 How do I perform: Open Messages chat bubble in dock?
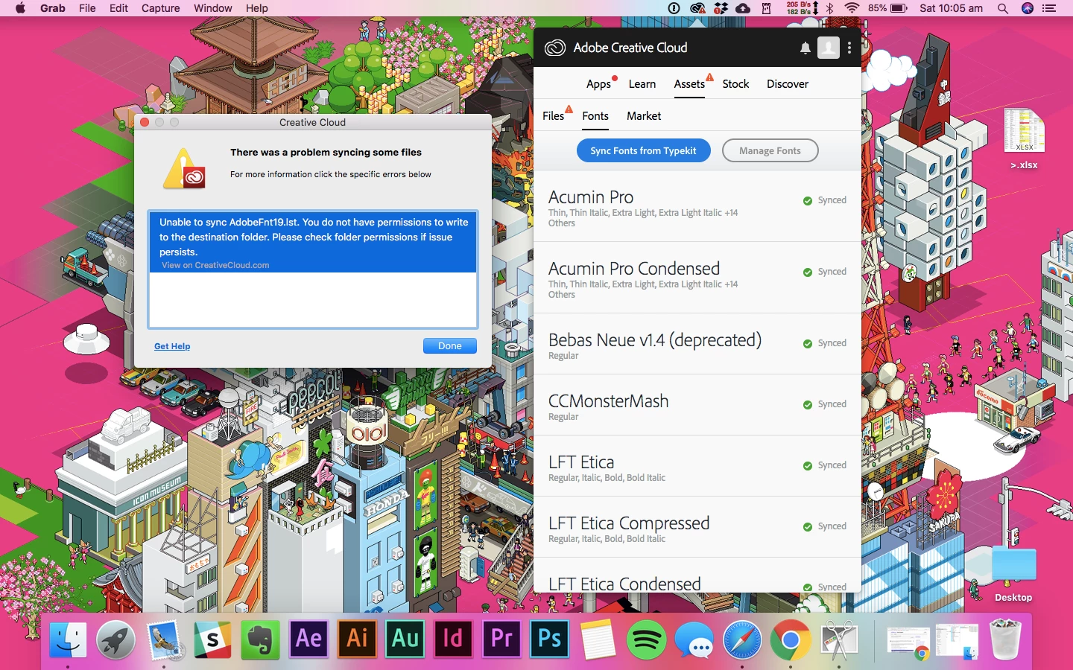[x=694, y=639]
